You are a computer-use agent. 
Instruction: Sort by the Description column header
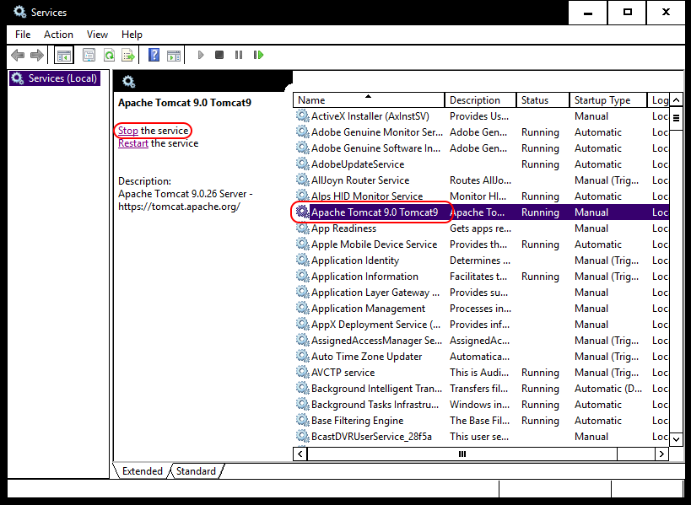tap(480, 100)
